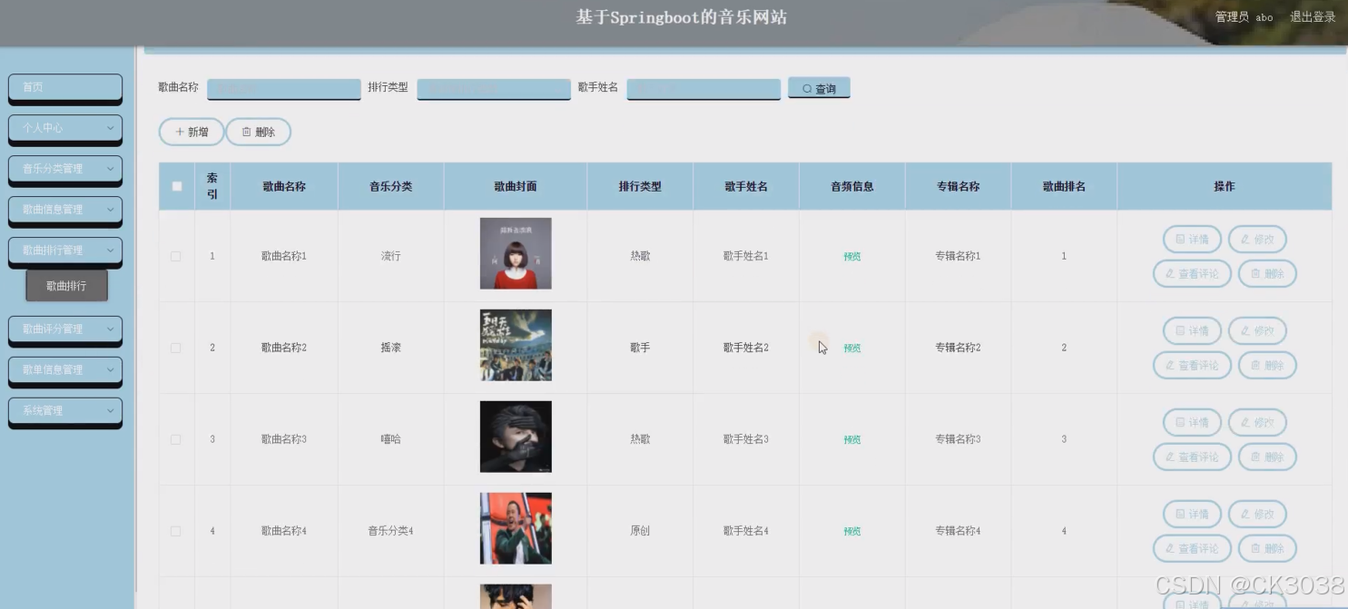Open 详情 for row 歌曲名称3
This screenshot has height=609, width=1348.
1192,423
